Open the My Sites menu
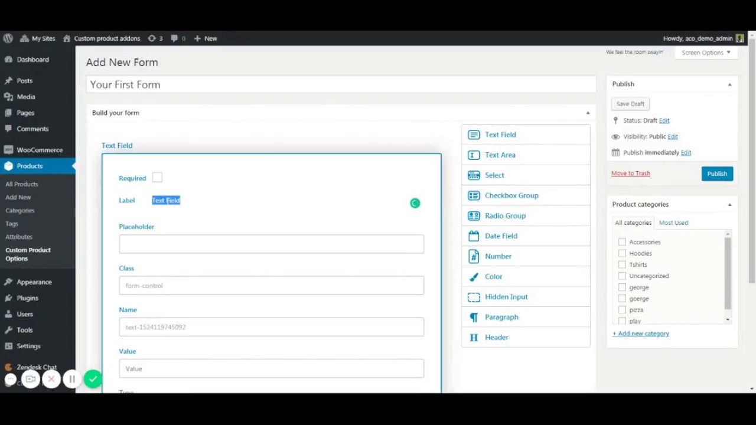The image size is (756, 425). click(37, 38)
